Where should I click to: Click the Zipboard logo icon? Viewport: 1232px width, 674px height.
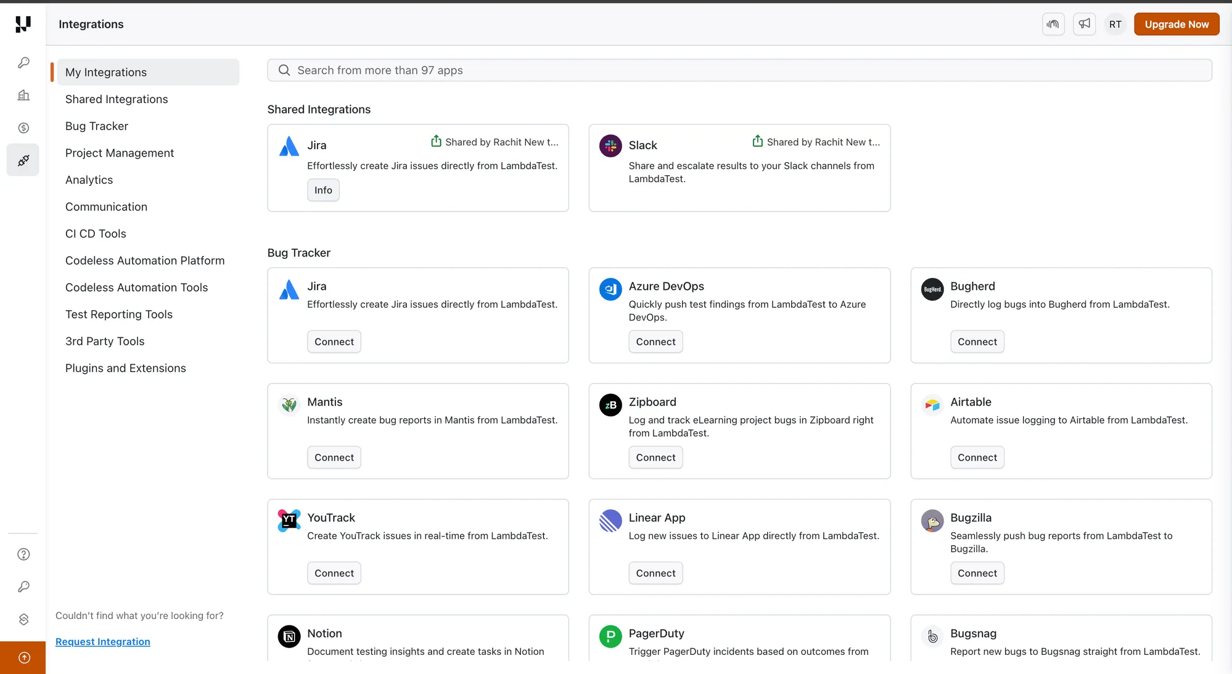(x=610, y=405)
